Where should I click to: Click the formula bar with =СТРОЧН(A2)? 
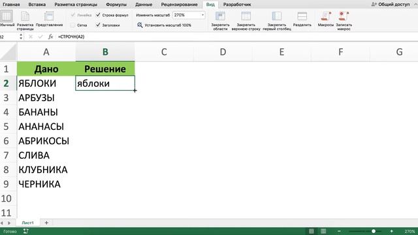point(236,37)
